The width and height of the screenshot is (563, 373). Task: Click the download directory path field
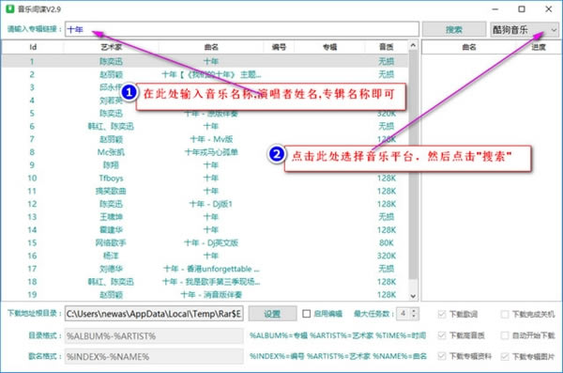(154, 314)
